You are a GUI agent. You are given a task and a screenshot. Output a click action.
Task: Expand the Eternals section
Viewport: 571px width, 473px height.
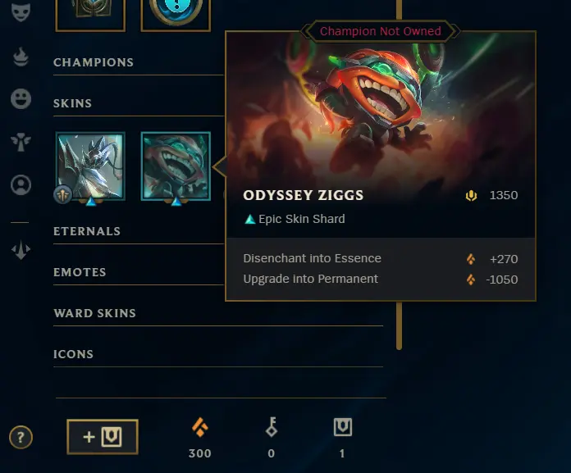click(x=87, y=231)
